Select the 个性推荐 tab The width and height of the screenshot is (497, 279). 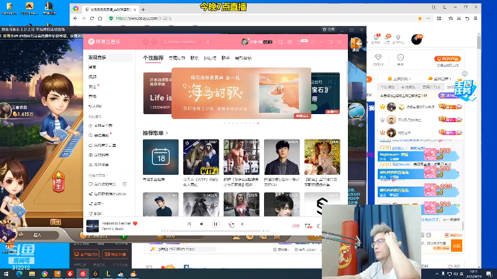pyautogui.click(x=153, y=58)
